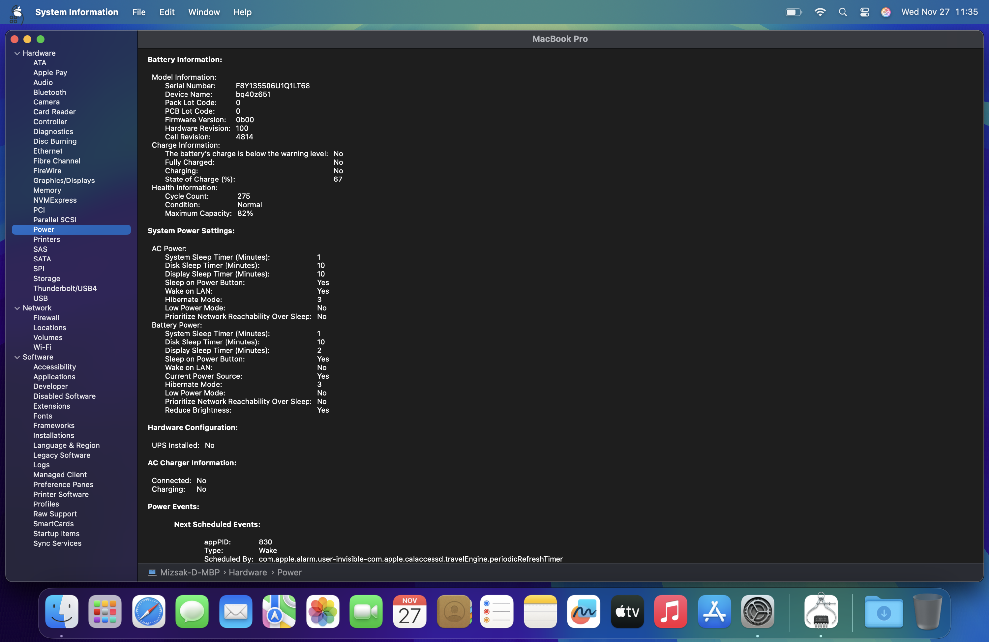Screen dimensions: 989x642
Task: Open System Settings gear in Dock
Action: point(758,611)
